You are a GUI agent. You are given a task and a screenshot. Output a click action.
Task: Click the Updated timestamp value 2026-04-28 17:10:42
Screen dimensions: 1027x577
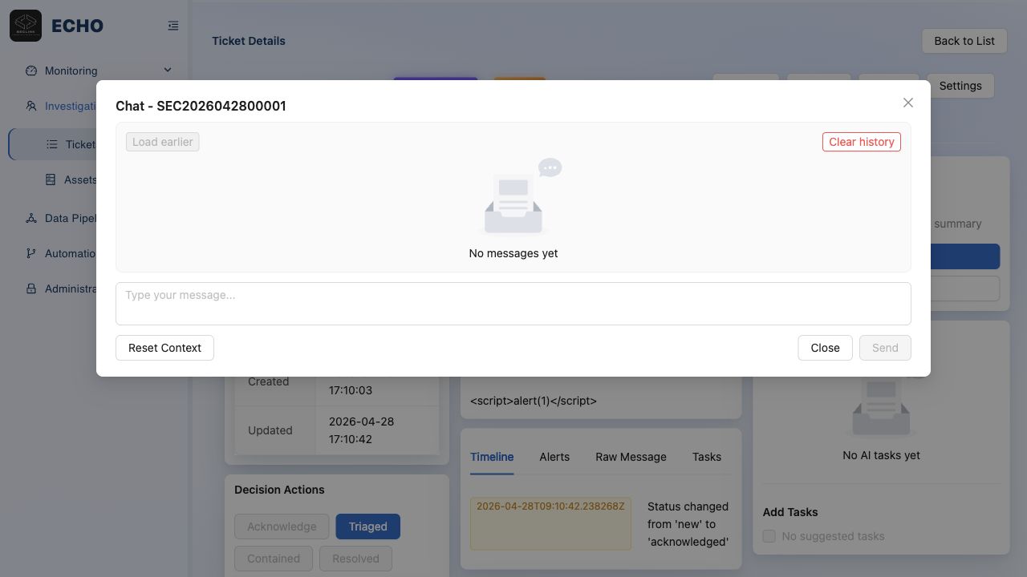[x=361, y=430]
